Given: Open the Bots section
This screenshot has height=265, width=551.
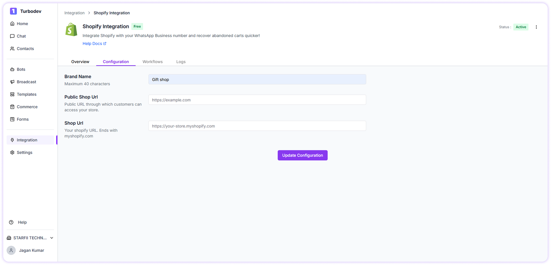Looking at the screenshot, I should point(20,69).
